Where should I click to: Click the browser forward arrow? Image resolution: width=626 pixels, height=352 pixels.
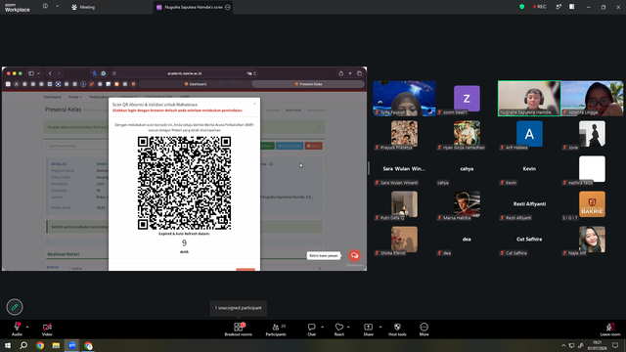pyautogui.click(x=59, y=73)
